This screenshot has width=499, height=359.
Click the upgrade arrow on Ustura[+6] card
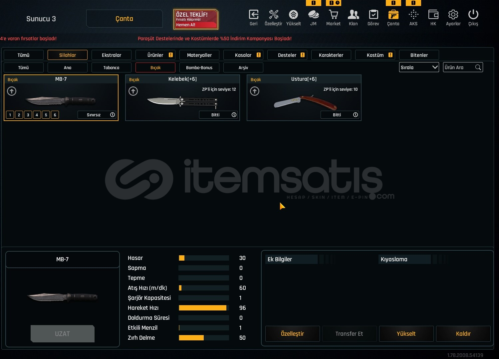(x=255, y=91)
